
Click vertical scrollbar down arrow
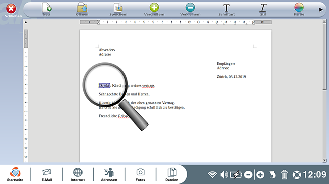(324, 160)
